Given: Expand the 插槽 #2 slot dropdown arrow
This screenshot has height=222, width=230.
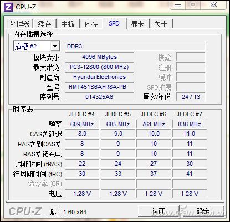Looking at the screenshot, I should tap(55, 46).
